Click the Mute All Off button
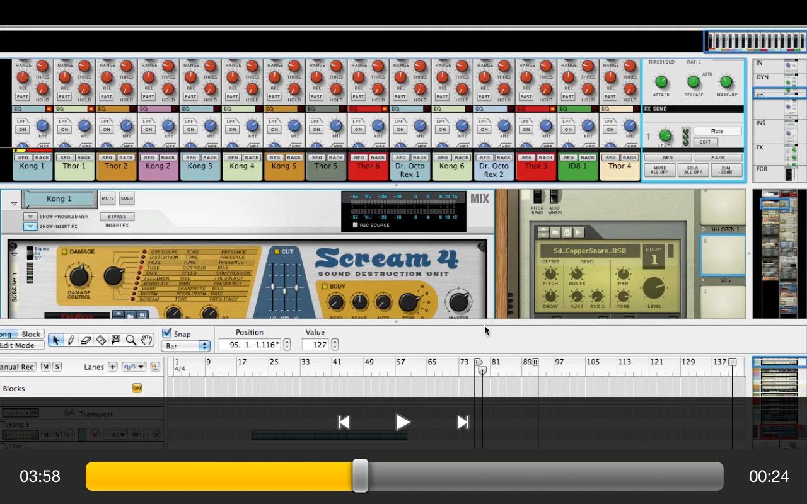Screen dimensions: 807x504 tap(659, 170)
